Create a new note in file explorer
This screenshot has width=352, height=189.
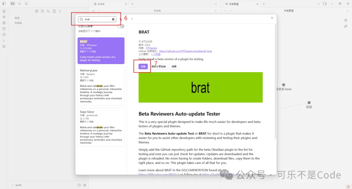tap(37, 11)
